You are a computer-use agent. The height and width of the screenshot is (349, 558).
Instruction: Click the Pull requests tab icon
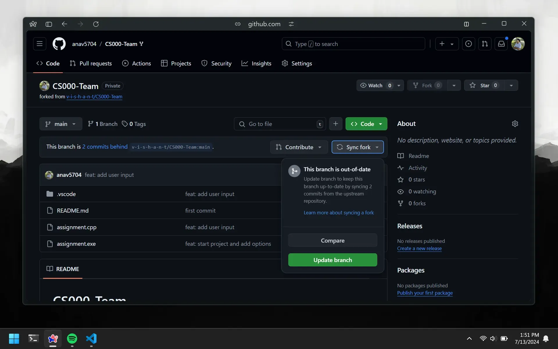click(72, 63)
